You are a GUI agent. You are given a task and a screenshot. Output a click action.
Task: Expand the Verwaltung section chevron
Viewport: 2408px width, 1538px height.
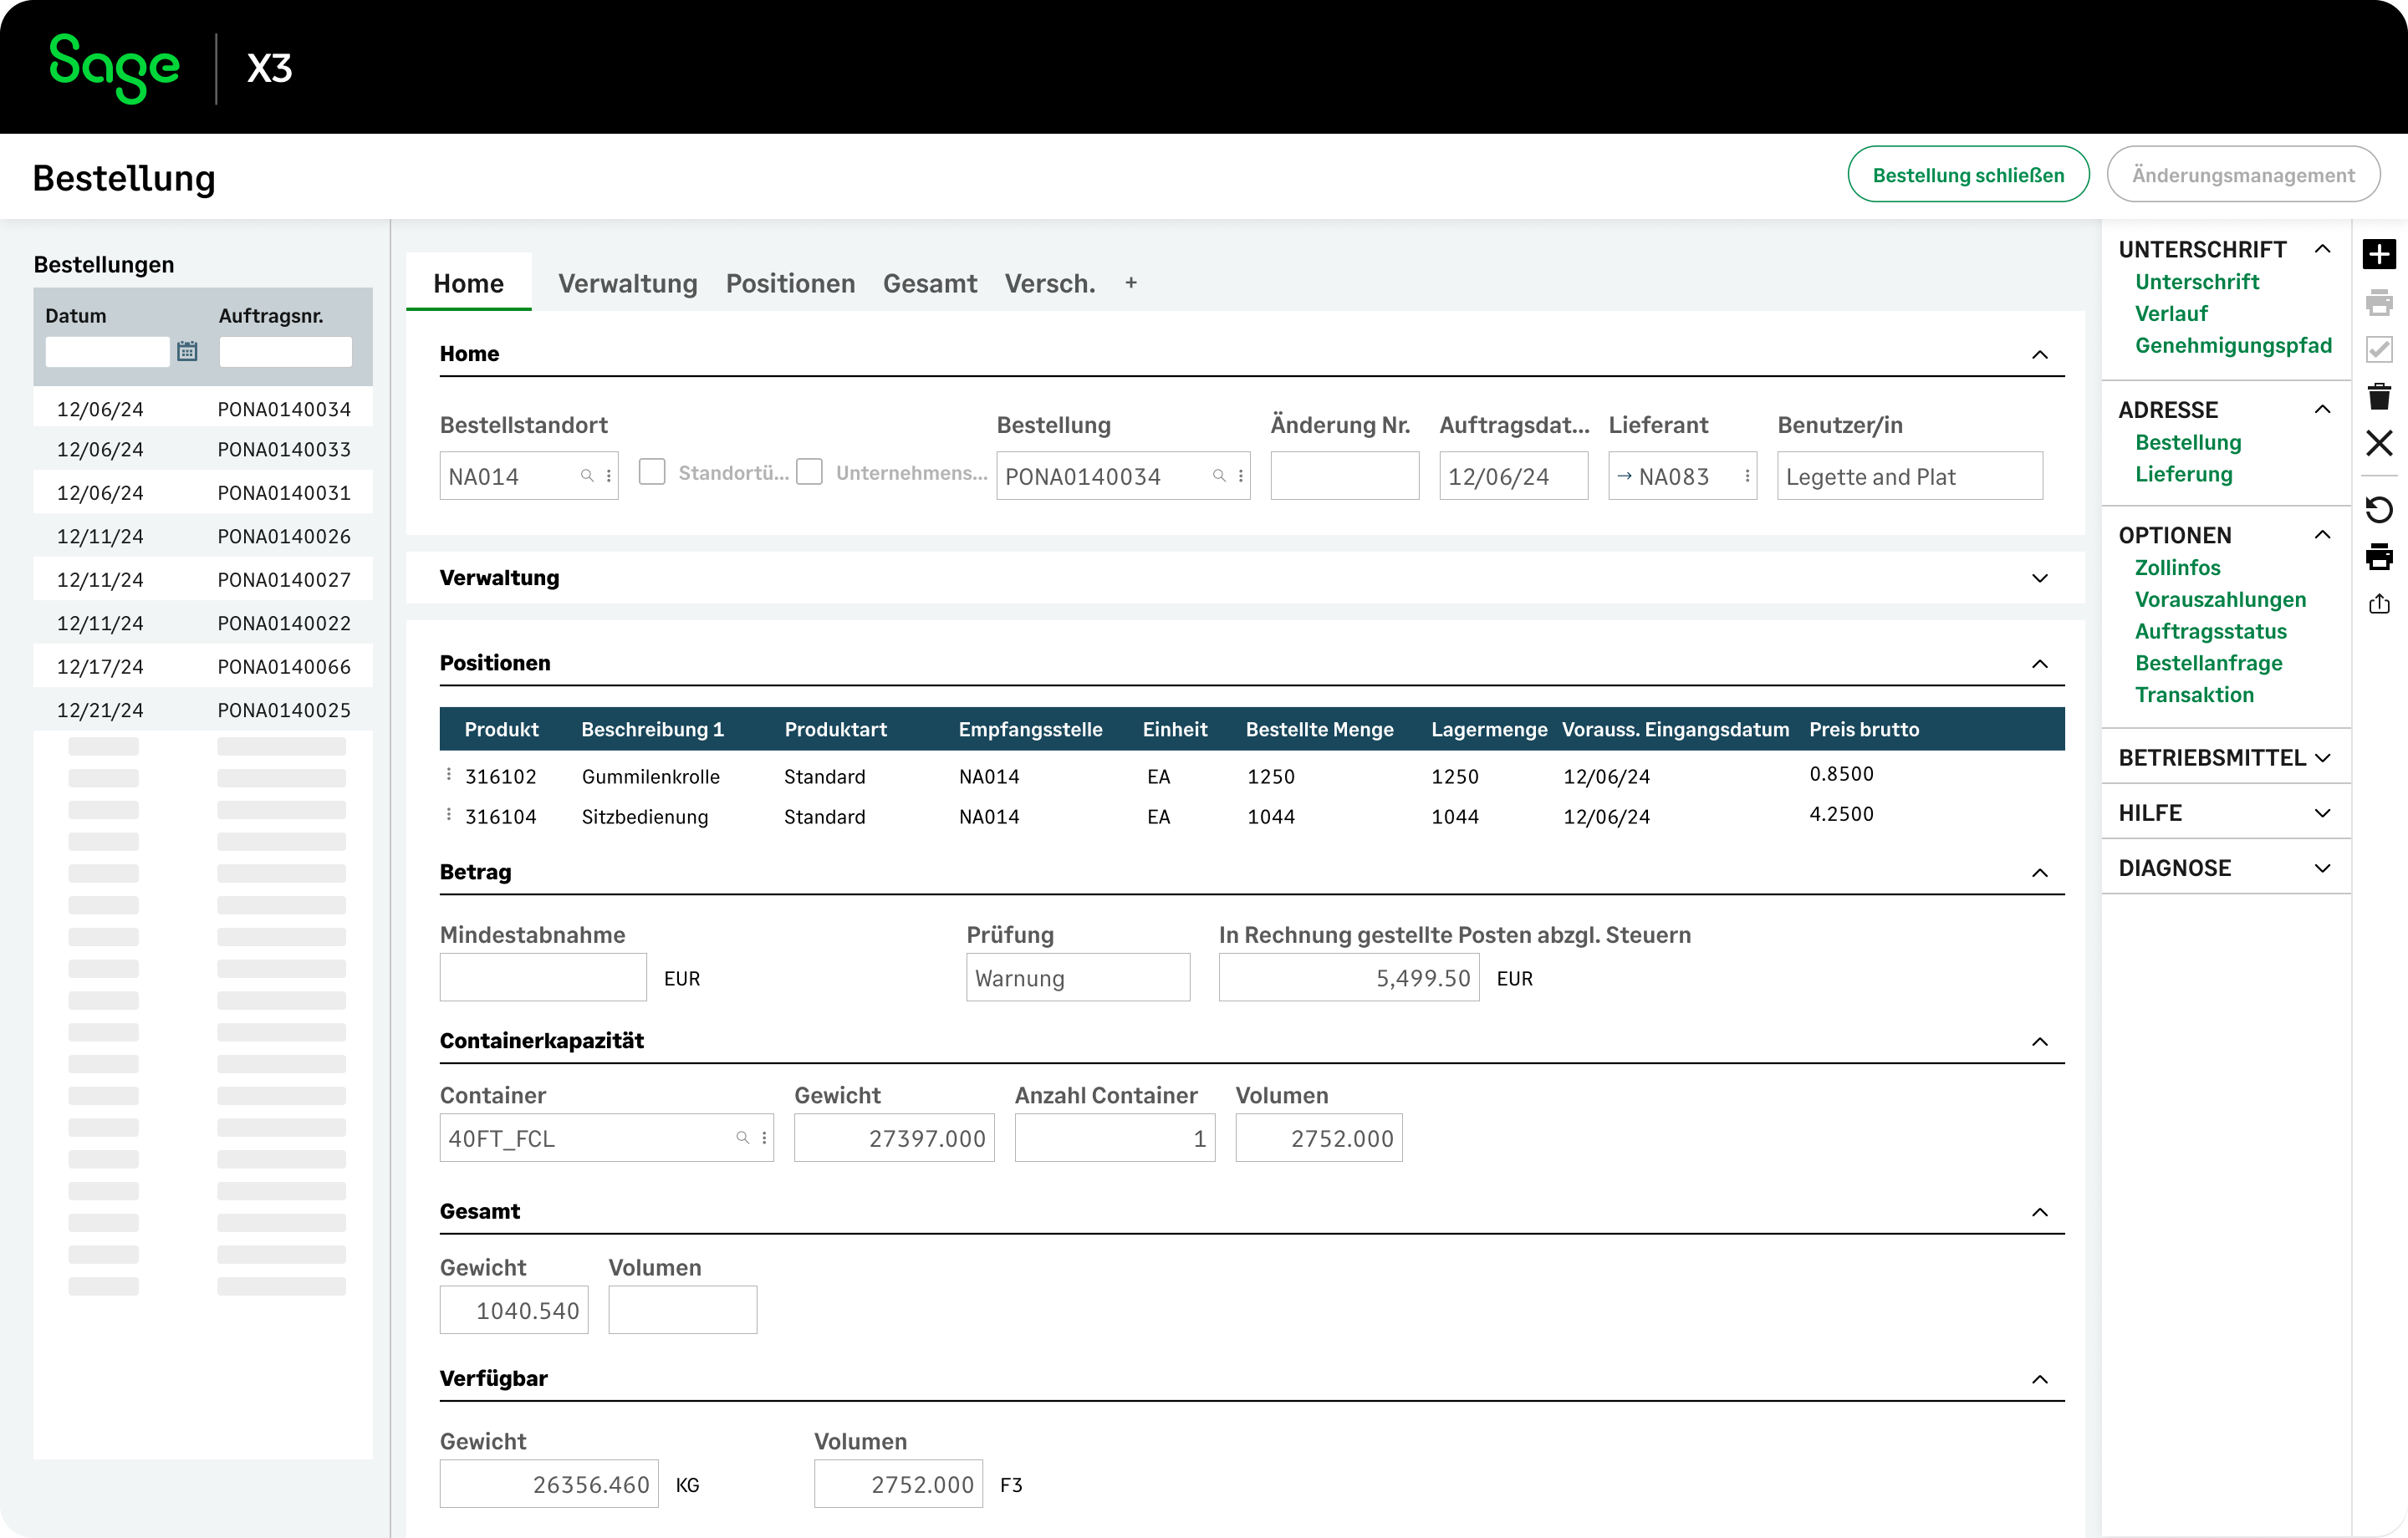pos(2039,578)
